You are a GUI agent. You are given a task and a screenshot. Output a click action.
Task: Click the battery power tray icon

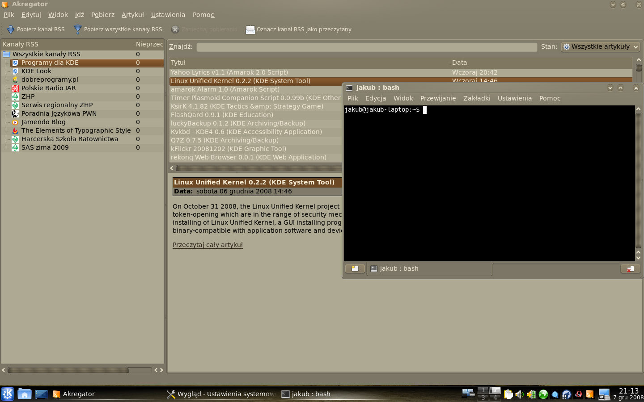coord(531,394)
